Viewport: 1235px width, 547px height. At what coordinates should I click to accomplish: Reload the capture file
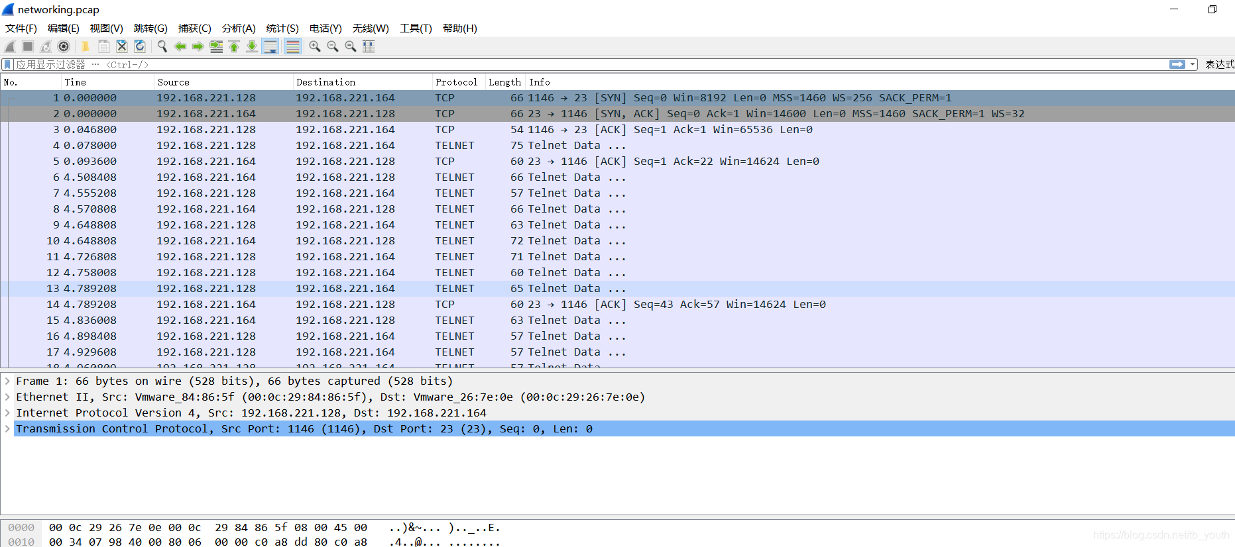139,46
